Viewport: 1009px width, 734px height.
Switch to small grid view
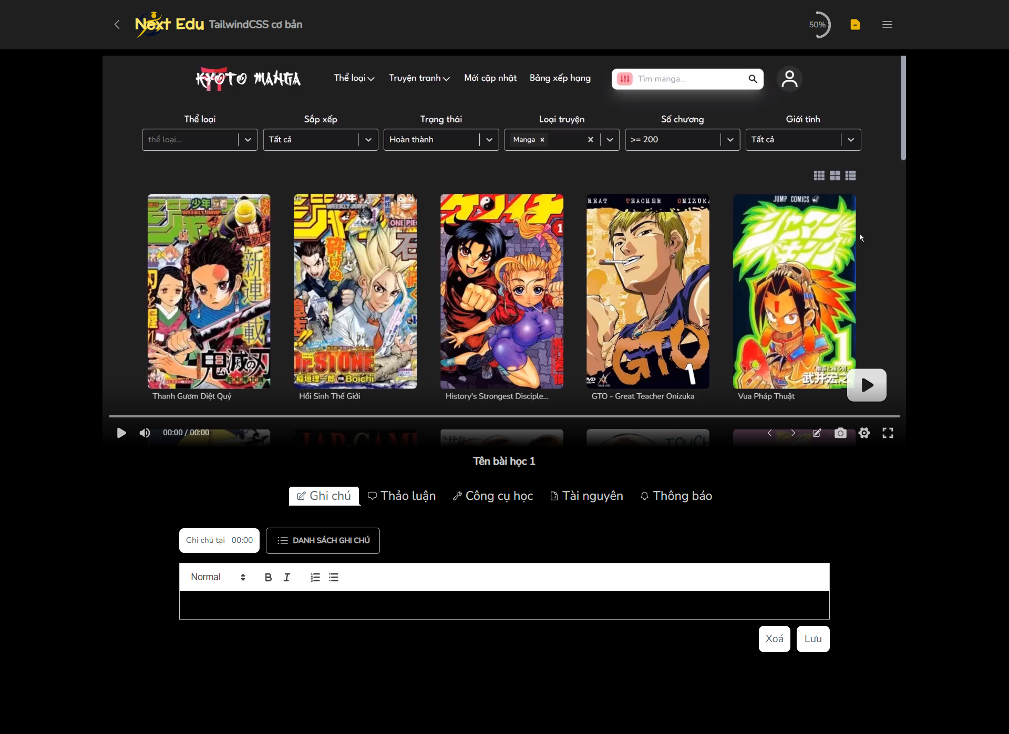pos(819,175)
